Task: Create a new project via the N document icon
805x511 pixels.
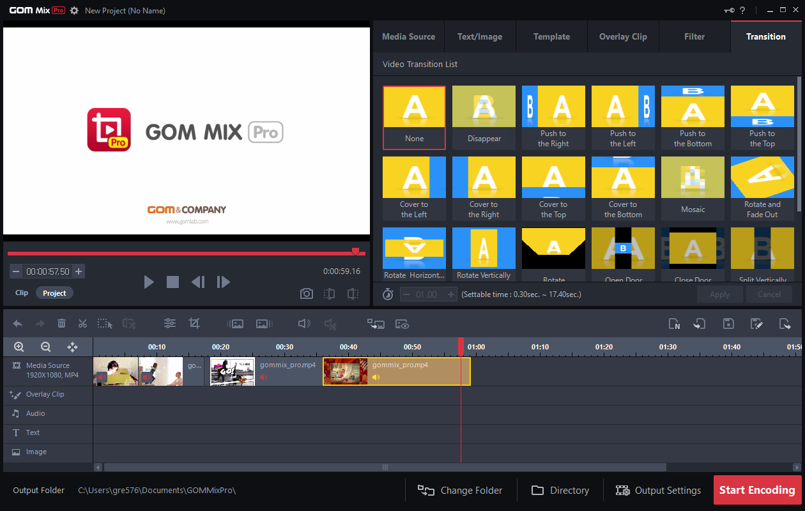Action: [674, 324]
